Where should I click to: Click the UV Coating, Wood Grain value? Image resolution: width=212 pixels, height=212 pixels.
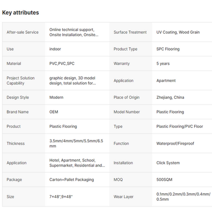point(178,32)
